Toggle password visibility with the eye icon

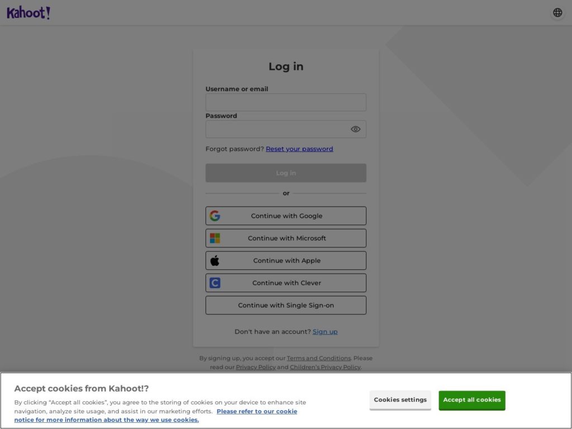tap(355, 129)
